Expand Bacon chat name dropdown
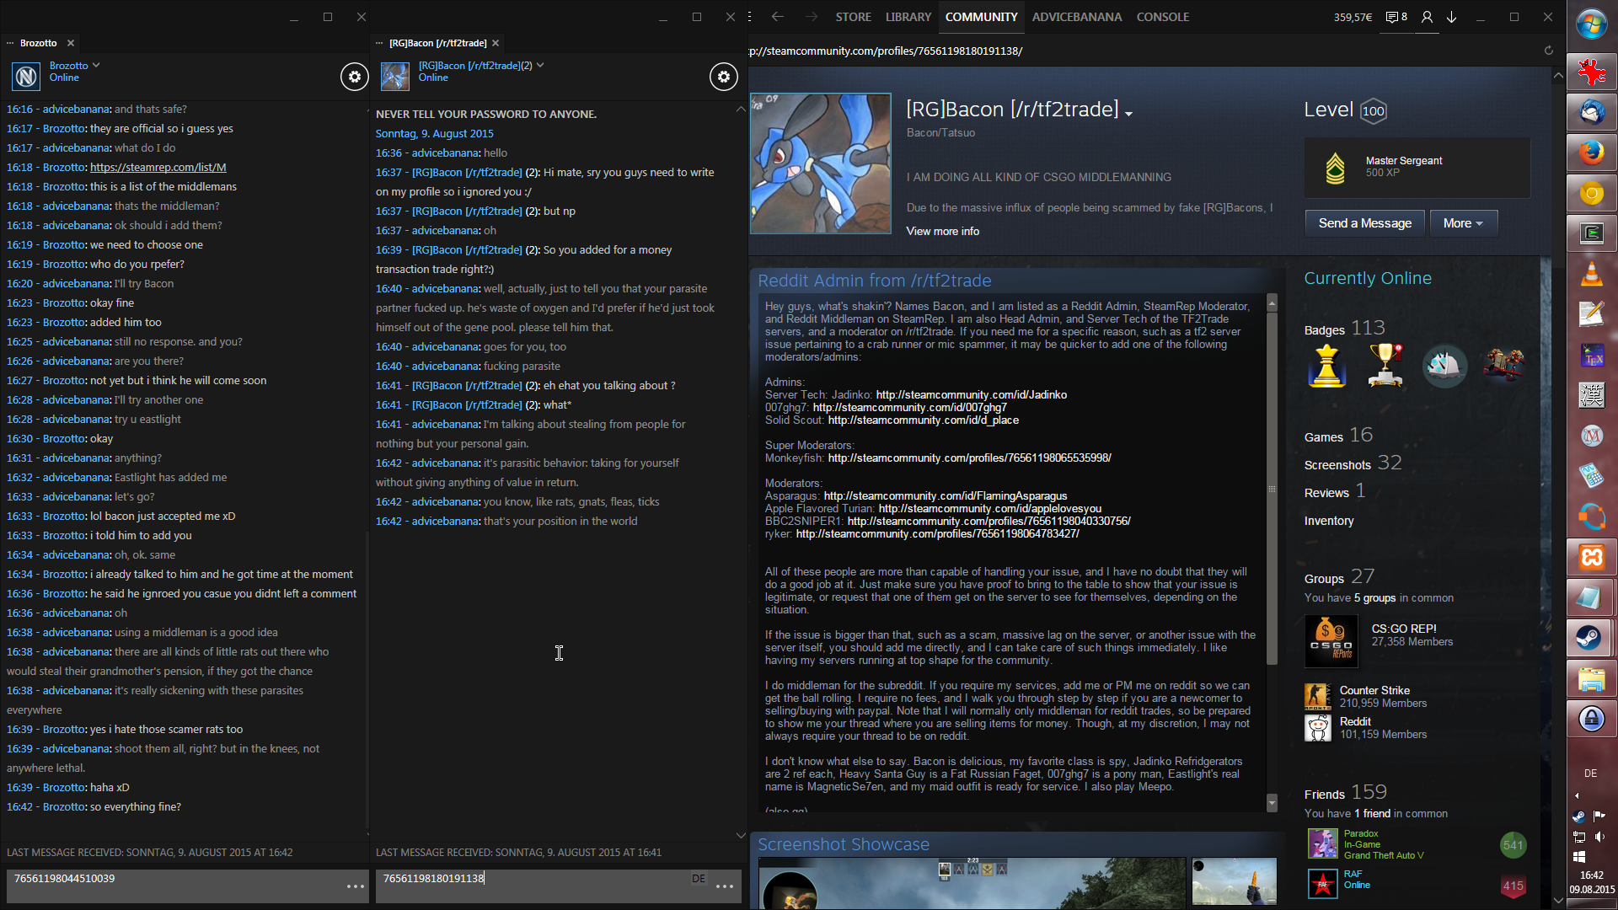Viewport: 1618px width, 910px height. pos(540,65)
